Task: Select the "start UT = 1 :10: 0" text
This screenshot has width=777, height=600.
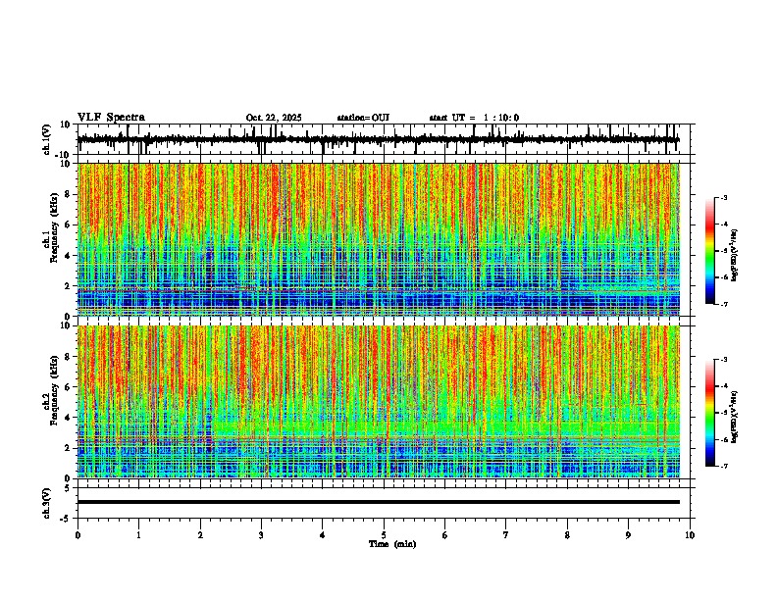Action: point(474,118)
